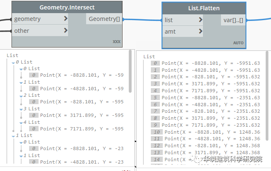
Task: Click the var[]..[] output port
Action: pos(233,20)
